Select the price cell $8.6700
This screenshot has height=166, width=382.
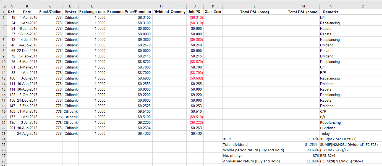(x=129, y=62)
